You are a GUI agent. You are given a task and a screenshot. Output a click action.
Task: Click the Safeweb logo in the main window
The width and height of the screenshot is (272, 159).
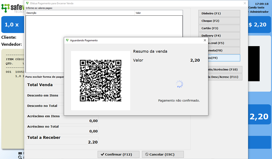12,8
